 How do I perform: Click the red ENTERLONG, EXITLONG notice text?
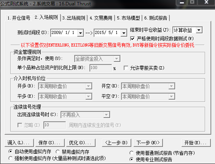tap(107, 45)
